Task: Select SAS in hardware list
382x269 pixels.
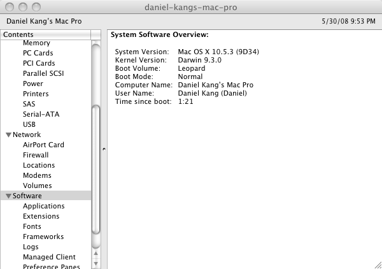Action: [x=29, y=104]
